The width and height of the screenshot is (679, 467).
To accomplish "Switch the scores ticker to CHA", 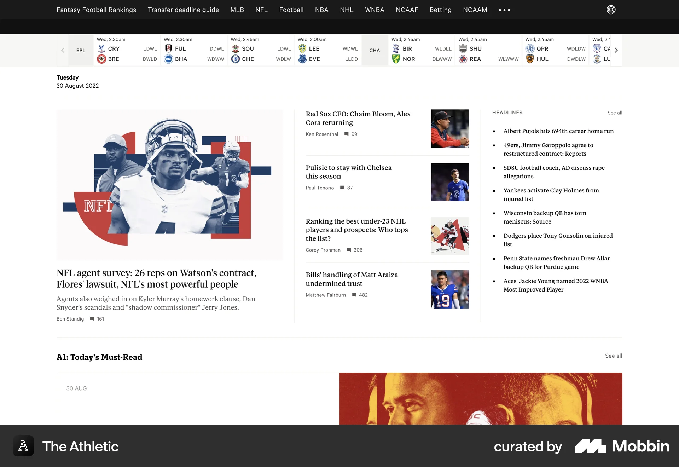I will pyautogui.click(x=375, y=50).
